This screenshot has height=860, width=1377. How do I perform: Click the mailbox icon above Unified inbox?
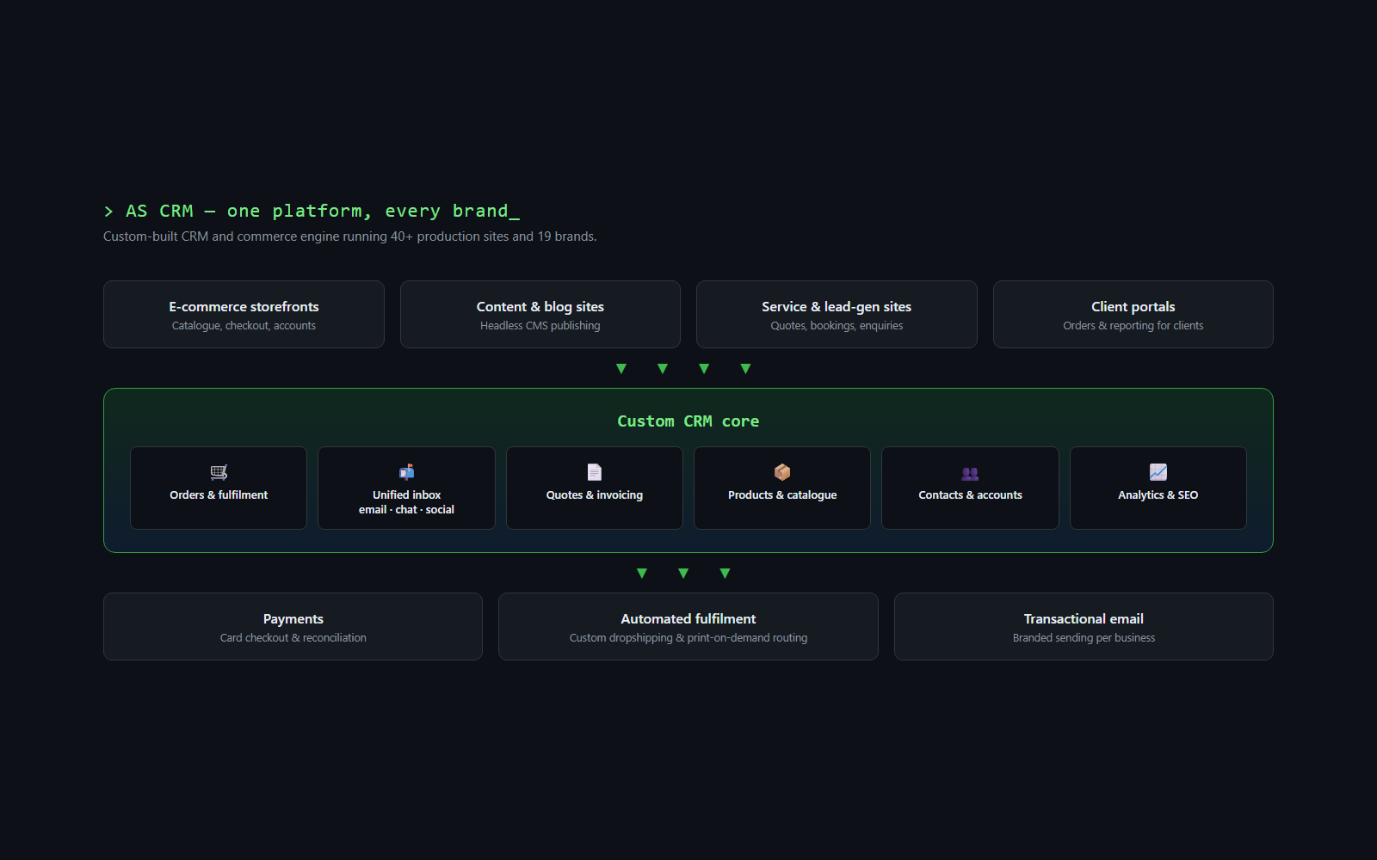click(407, 471)
